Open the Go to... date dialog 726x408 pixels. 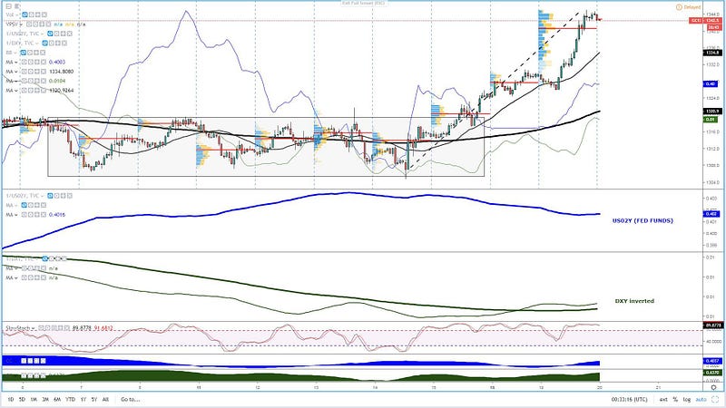(x=130, y=399)
